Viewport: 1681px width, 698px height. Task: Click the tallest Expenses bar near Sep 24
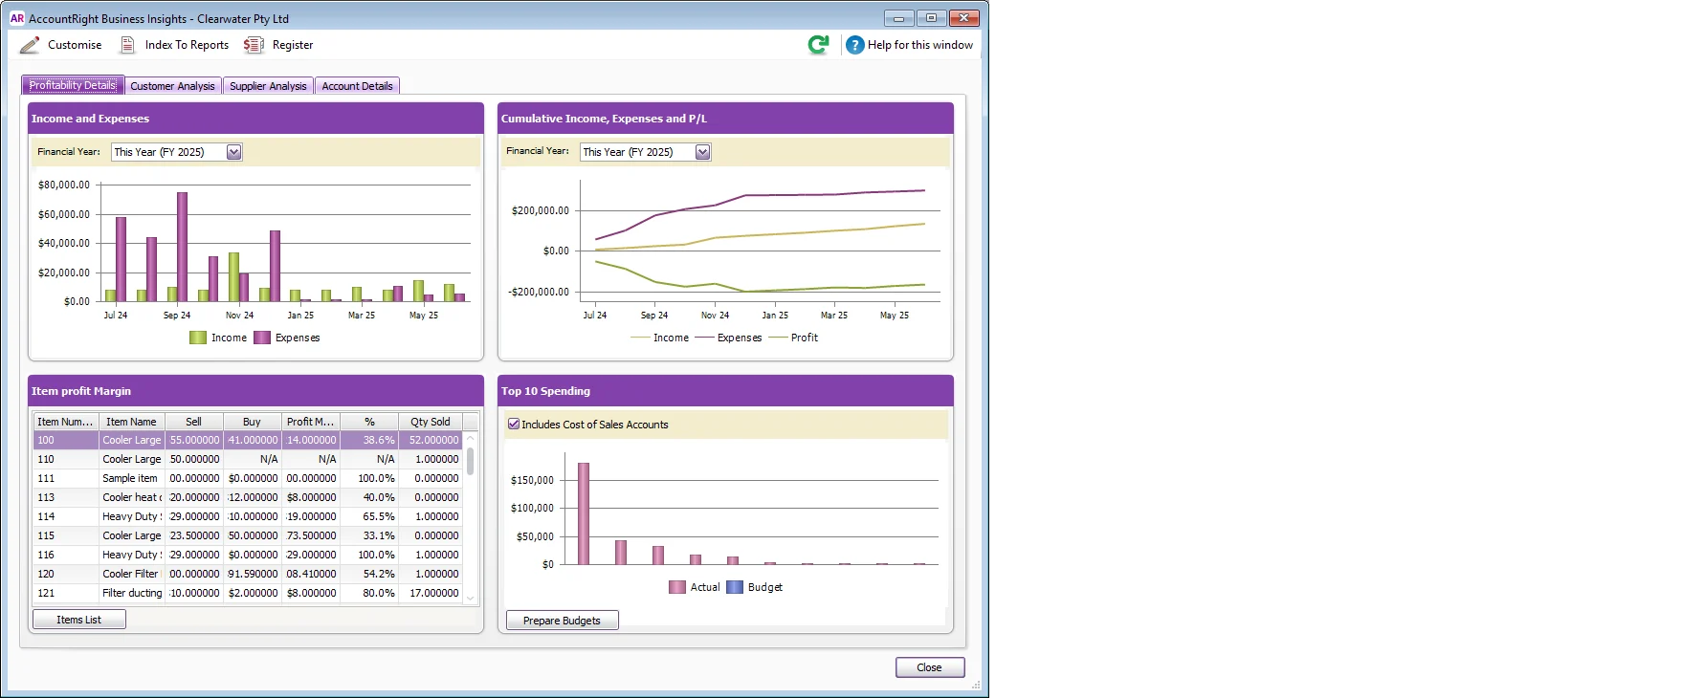point(182,247)
